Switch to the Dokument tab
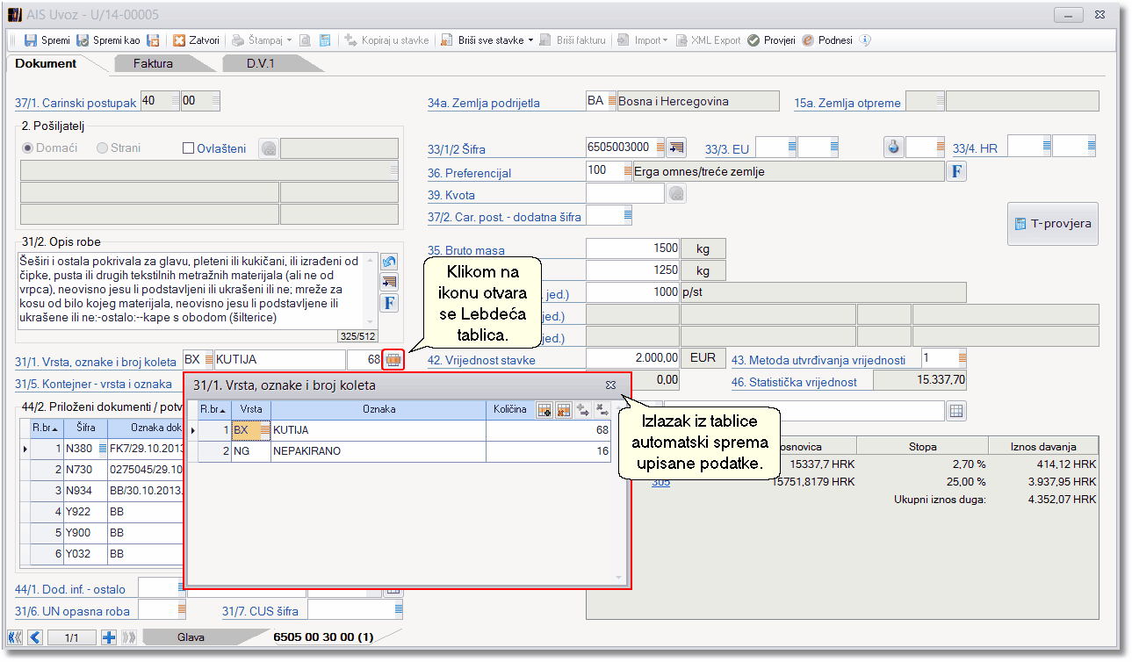 tap(47, 63)
